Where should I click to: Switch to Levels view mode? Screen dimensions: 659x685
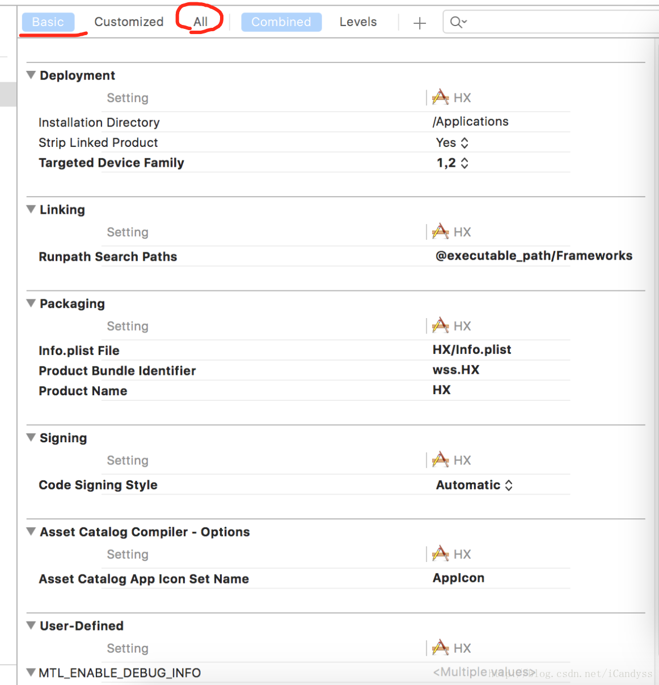(x=358, y=22)
